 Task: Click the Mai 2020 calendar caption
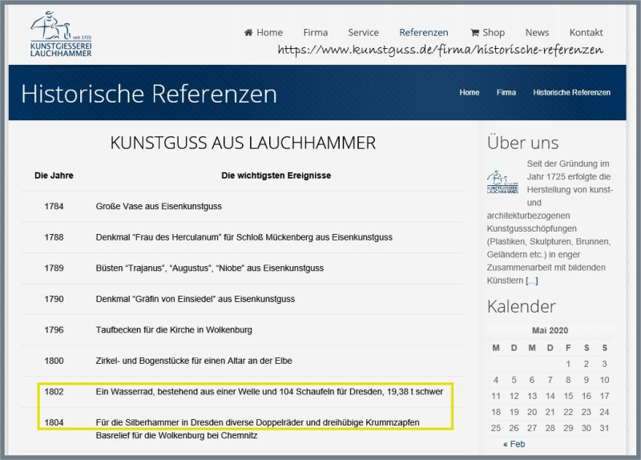[x=550, y=330]
